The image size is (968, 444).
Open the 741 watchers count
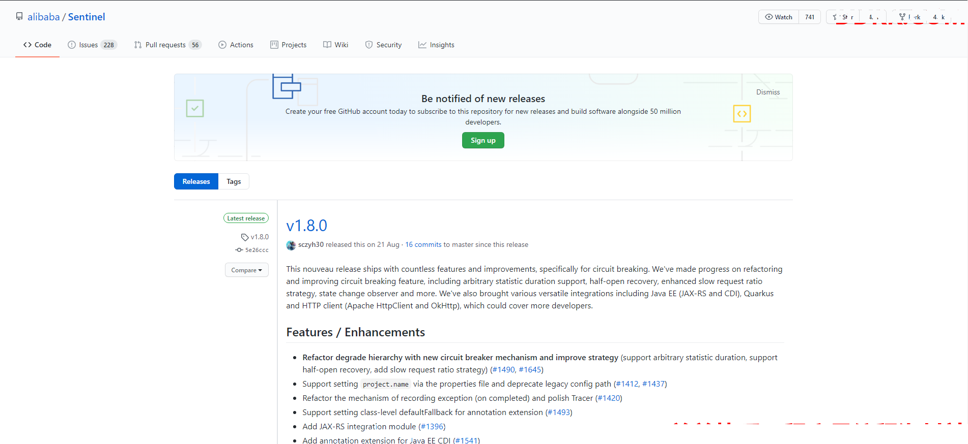[810, 17]
